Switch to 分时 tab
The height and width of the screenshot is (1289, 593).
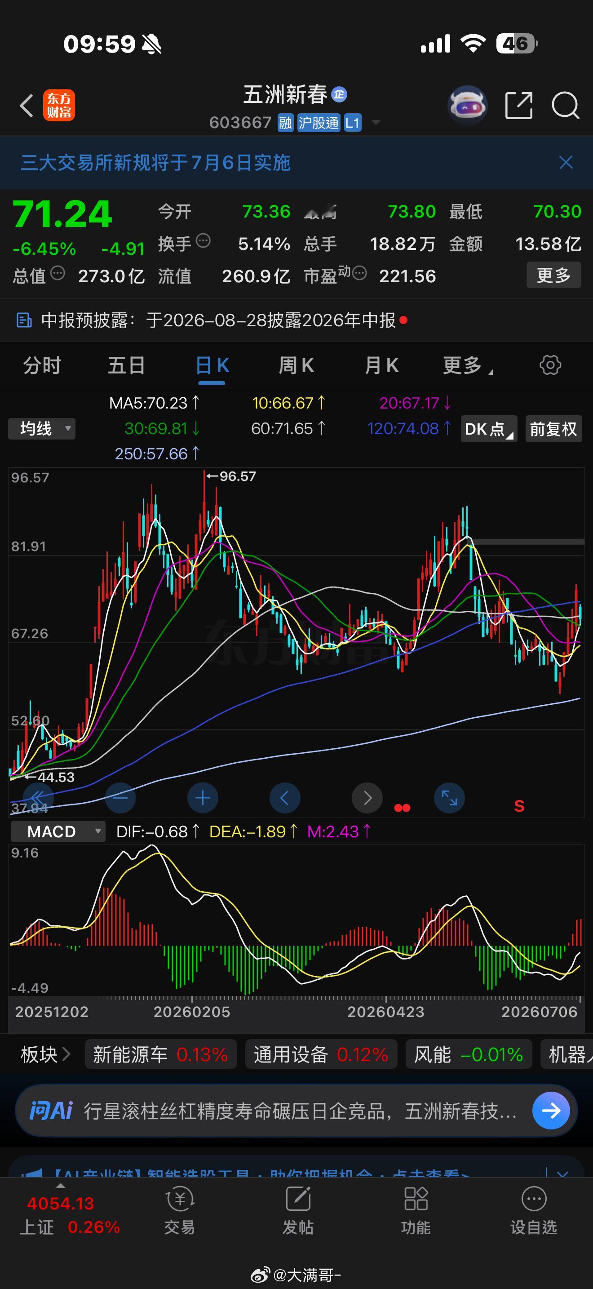pyautogui.click(x=42, y=365)
